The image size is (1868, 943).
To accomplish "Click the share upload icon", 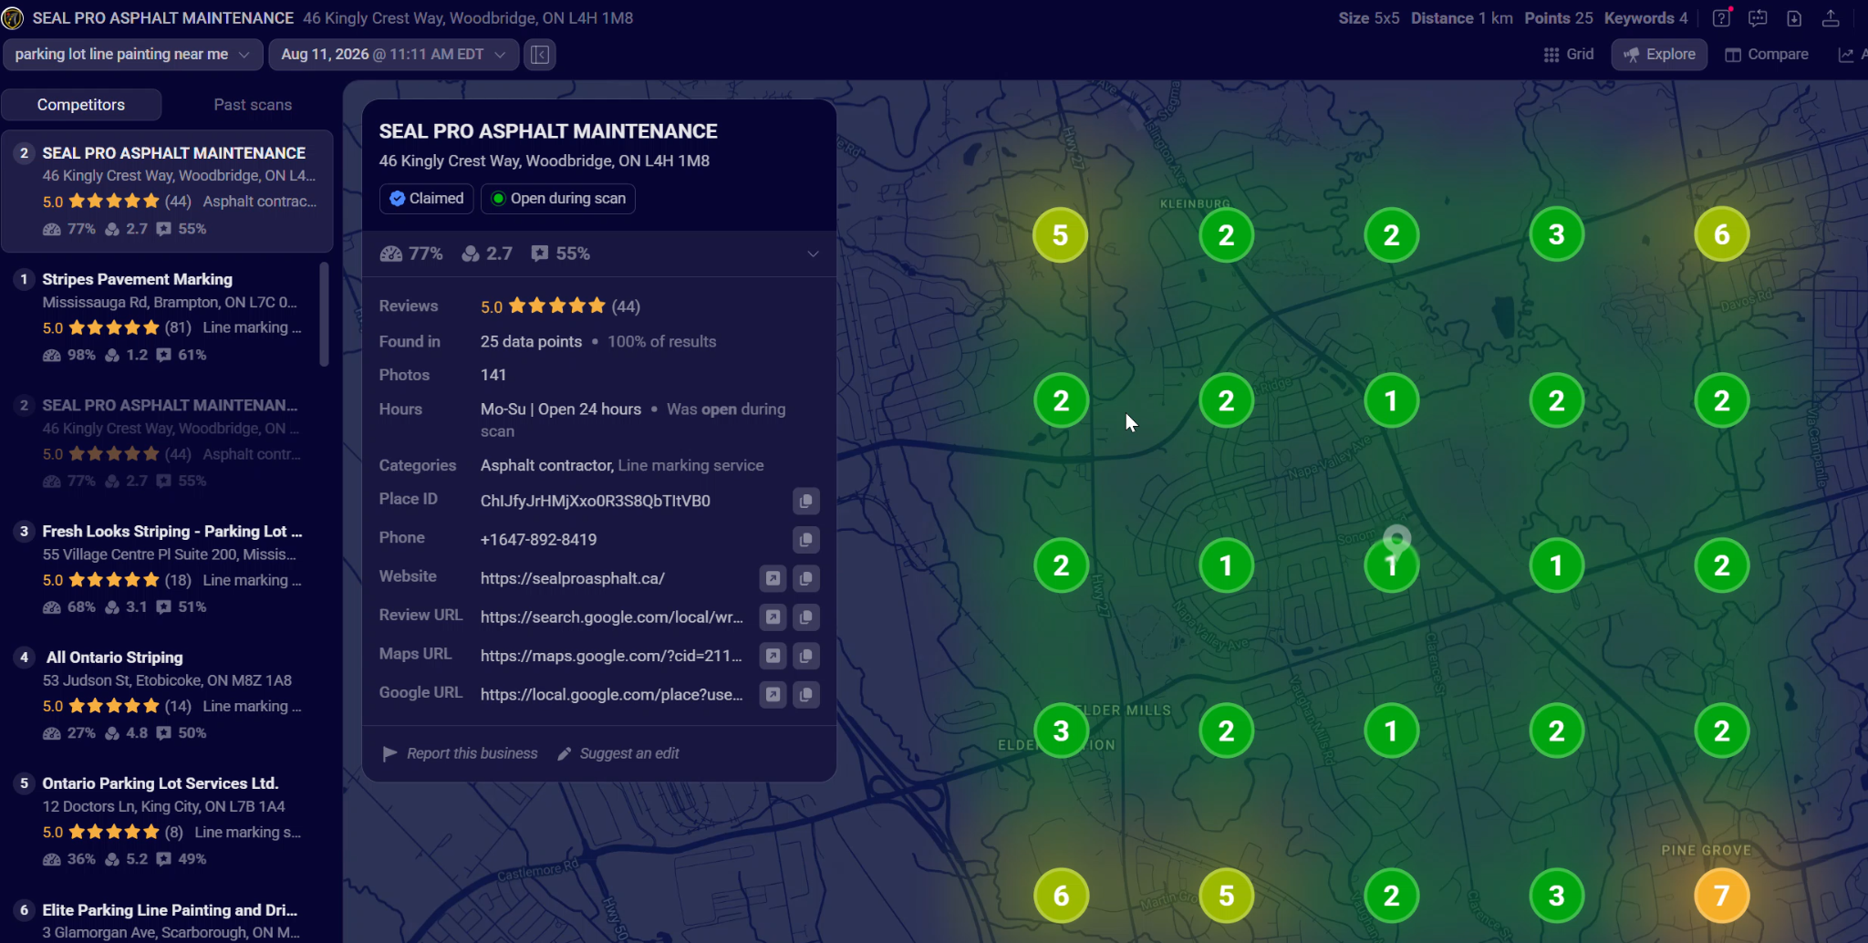I will coord(1831,18).
